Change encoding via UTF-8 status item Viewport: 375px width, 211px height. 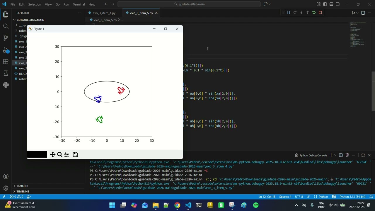tap(299, 197)
